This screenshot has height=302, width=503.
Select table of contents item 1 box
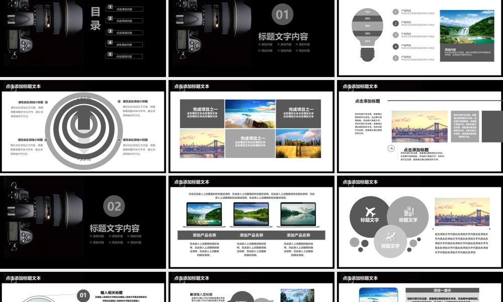click(x=124, y=9)
